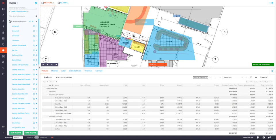Viewport: 276px width, 140px height.
Task: Open the external link sidebar icon
Action: click(3, 74)
